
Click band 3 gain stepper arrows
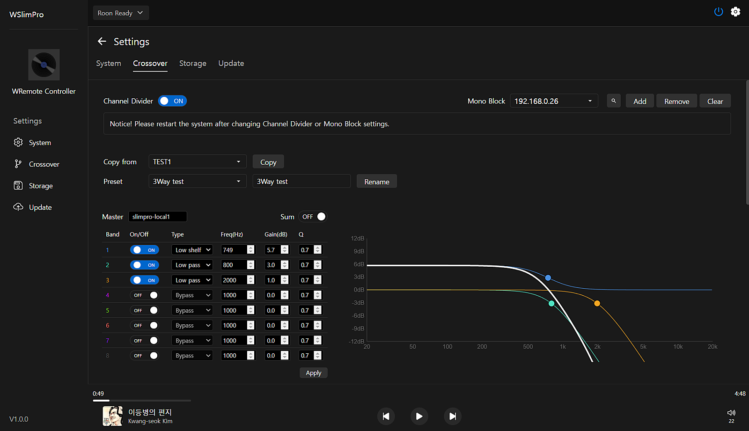(285, 280)
